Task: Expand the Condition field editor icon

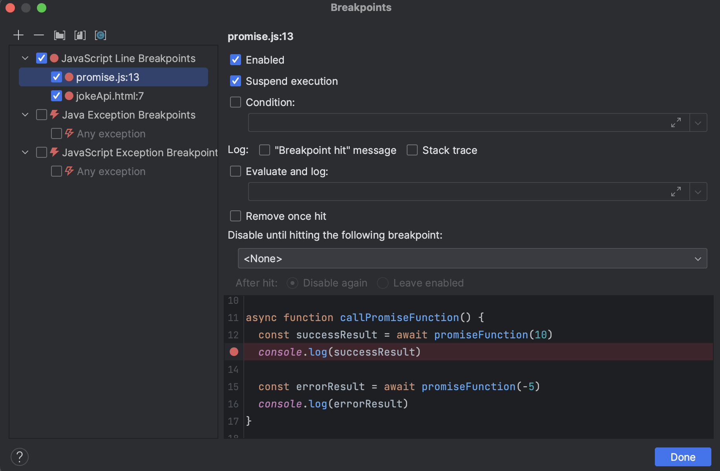Action: click(x=676, y=123)
